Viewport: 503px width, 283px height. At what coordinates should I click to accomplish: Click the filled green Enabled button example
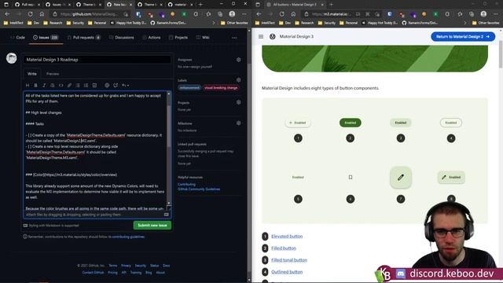coord(351,123)
